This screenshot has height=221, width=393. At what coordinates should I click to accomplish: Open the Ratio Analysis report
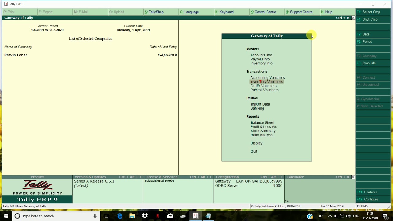coord(262,135)
